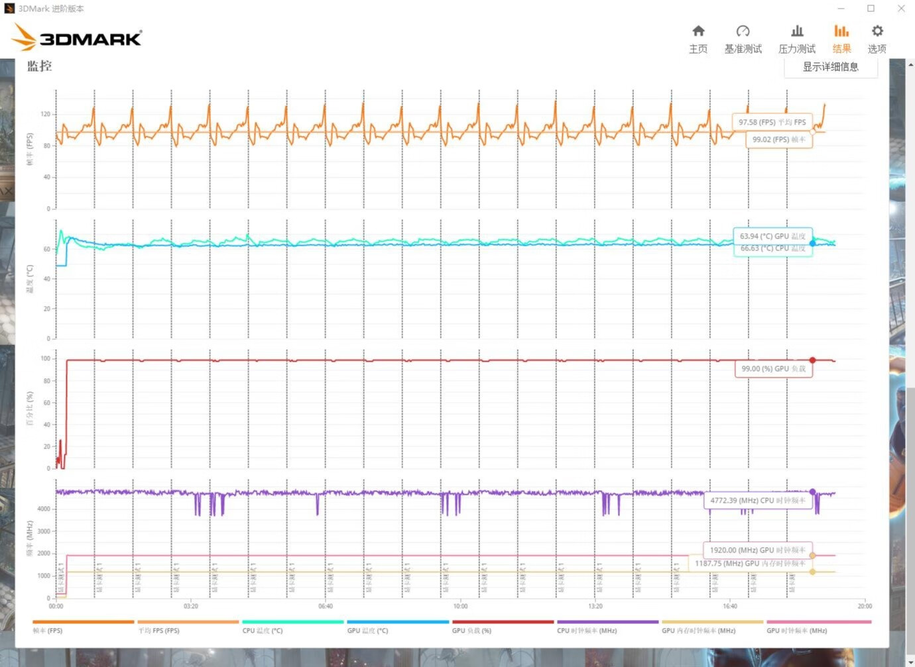Close the 3DMark window
Image resolution: width=915 pixels, height=667 pixels.
901,9
